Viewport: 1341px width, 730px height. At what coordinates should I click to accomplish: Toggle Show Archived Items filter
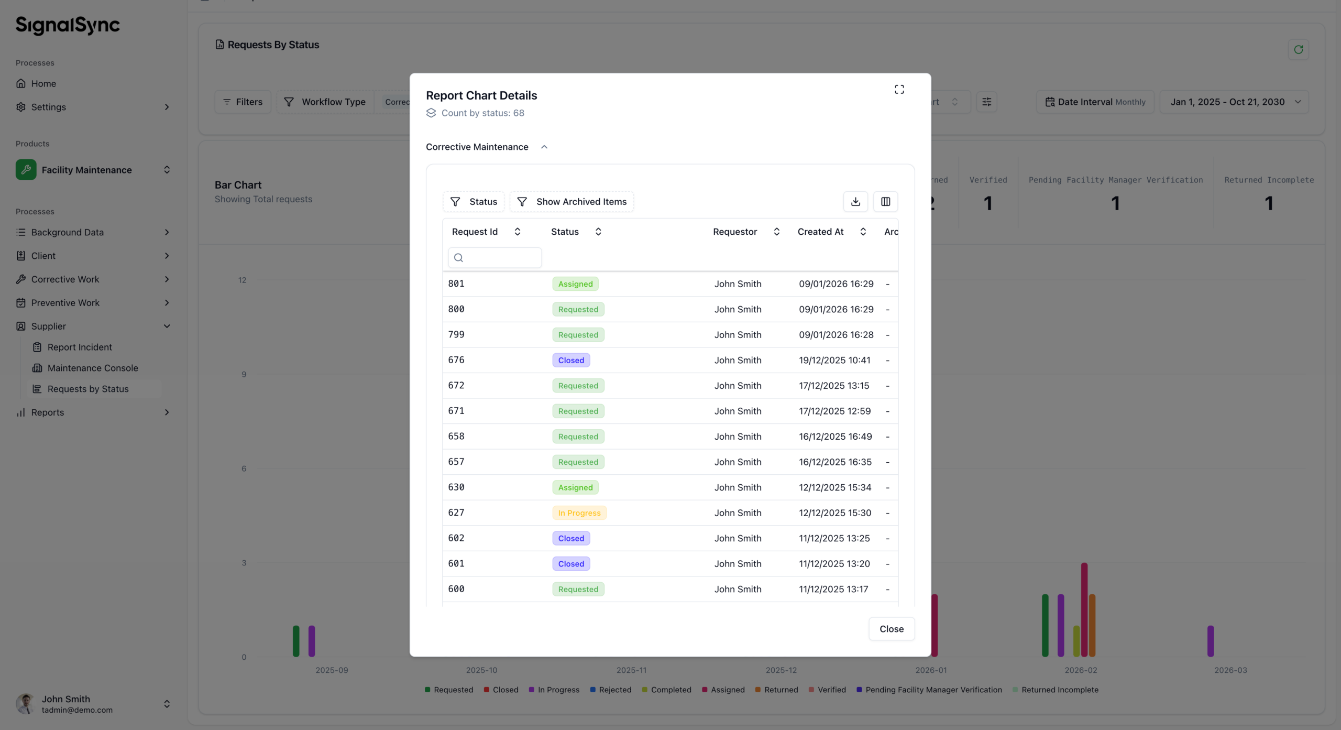pos(571,202)
